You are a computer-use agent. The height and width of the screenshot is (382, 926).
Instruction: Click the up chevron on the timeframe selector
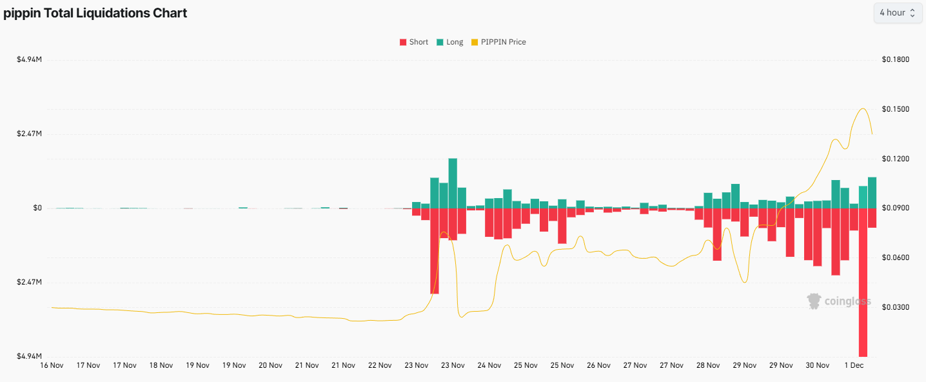(x=914, y=10)
